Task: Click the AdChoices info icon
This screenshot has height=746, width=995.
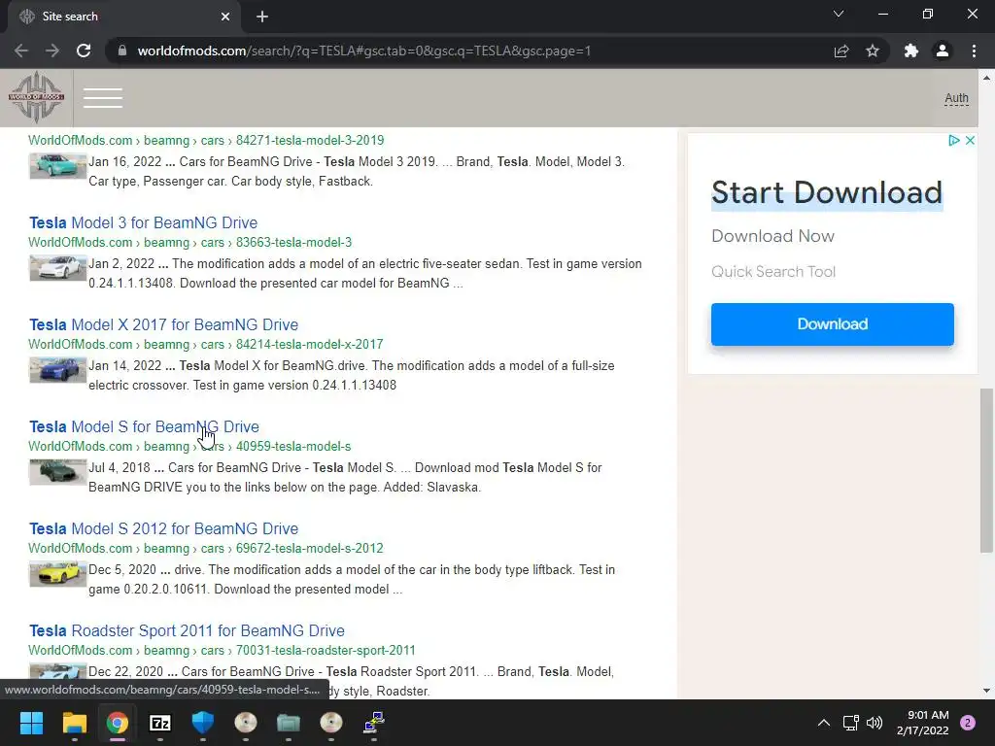Action: [x=954, y=140]
